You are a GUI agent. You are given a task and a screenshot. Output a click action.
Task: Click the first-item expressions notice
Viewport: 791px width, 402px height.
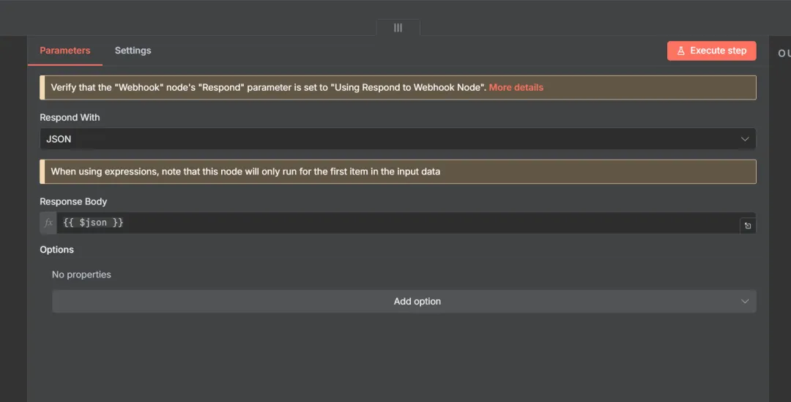(x=398, y=171)
